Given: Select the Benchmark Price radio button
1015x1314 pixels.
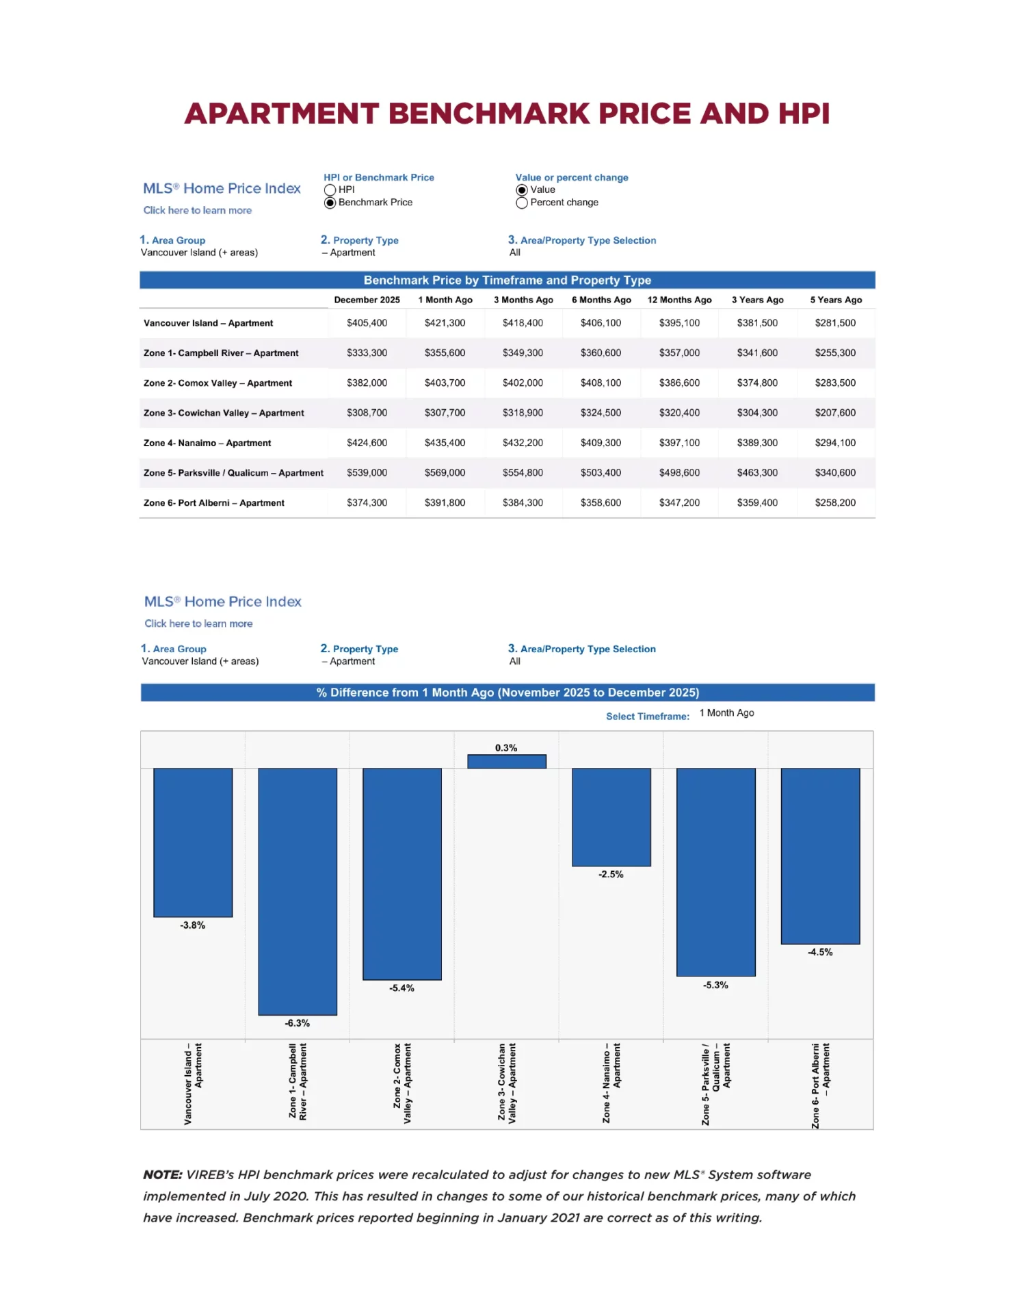Looking at the screenshot, I should pyautogui.click(x=330, y=203).
